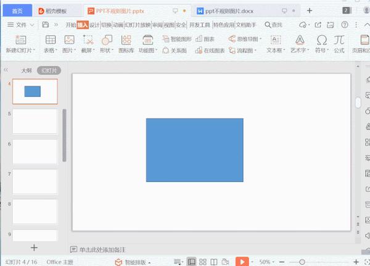Open the 视图 view tab
Image resolution: width=370 pixels, height=266 pixels.
[x=169, y=25]
